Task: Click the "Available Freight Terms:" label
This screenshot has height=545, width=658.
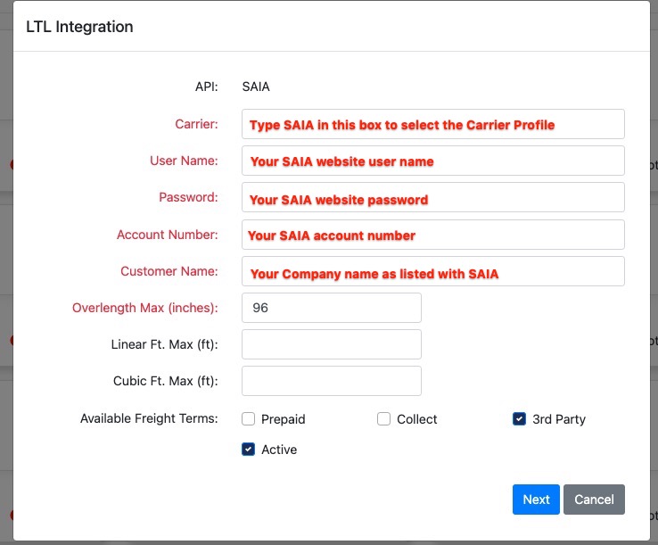Action: (149, 418)
